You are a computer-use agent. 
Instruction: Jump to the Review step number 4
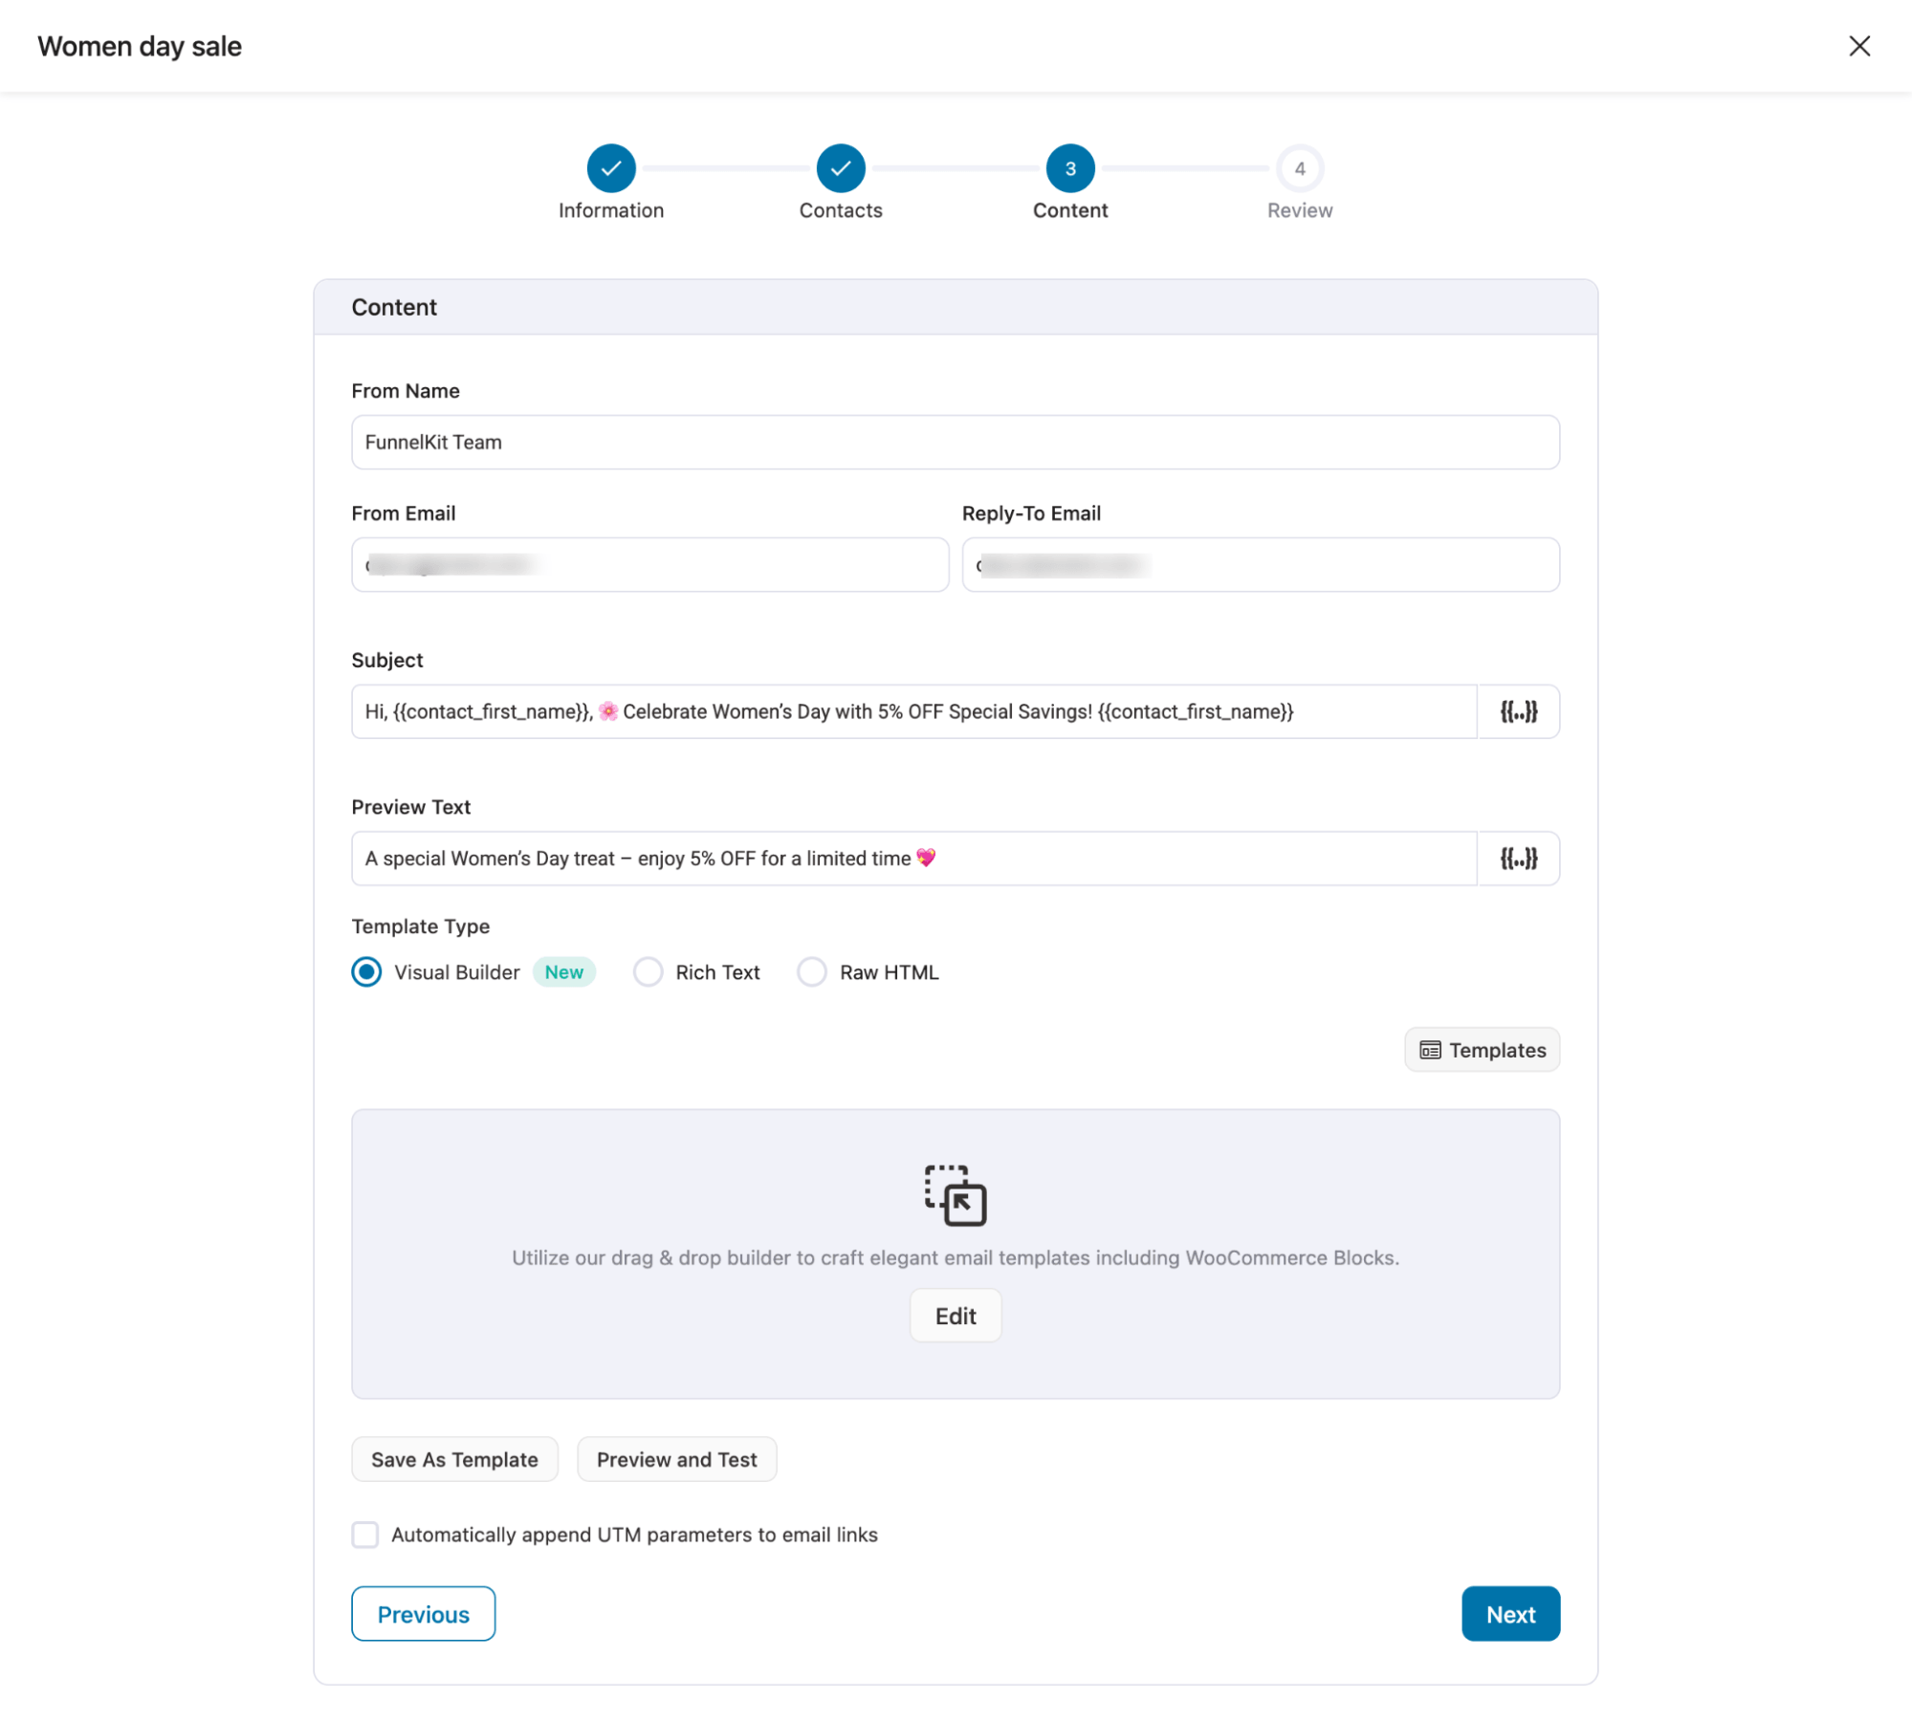coord(1300,168)
